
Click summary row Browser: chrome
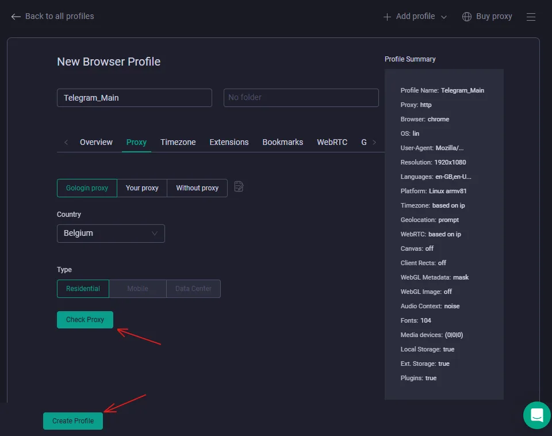pyautogui.click(x=424, y=120)
